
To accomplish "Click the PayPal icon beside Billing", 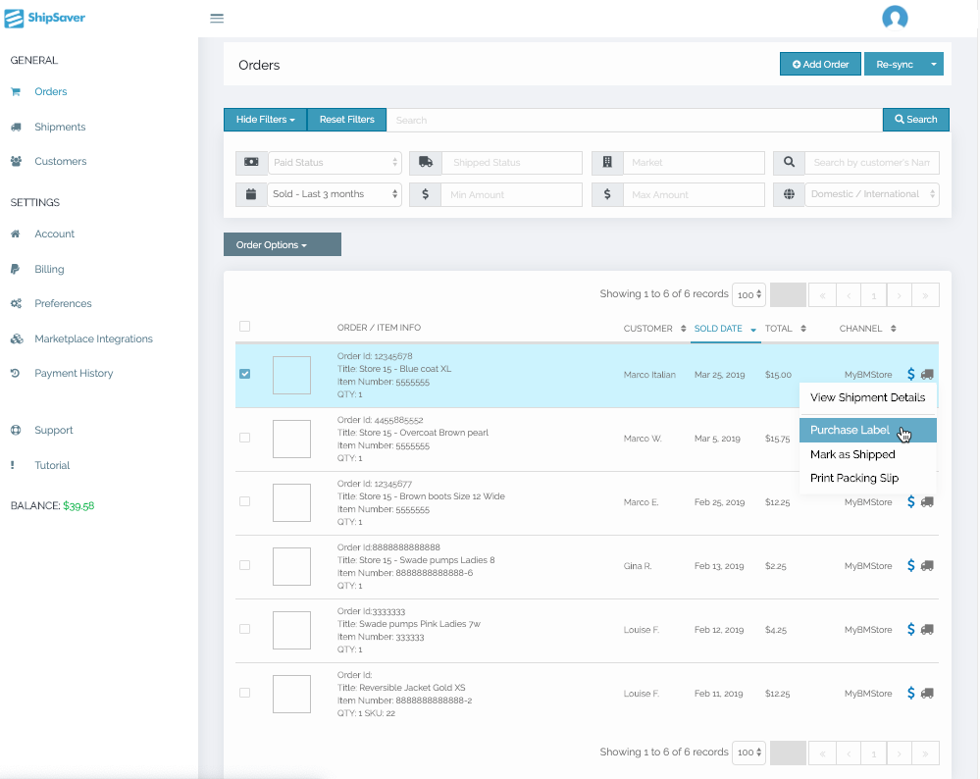I will 15,269.
